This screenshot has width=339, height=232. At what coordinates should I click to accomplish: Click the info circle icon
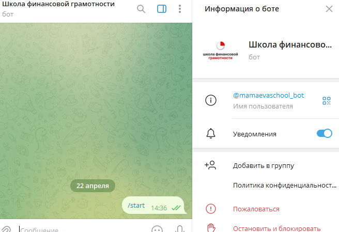click(x=210, y=100)
